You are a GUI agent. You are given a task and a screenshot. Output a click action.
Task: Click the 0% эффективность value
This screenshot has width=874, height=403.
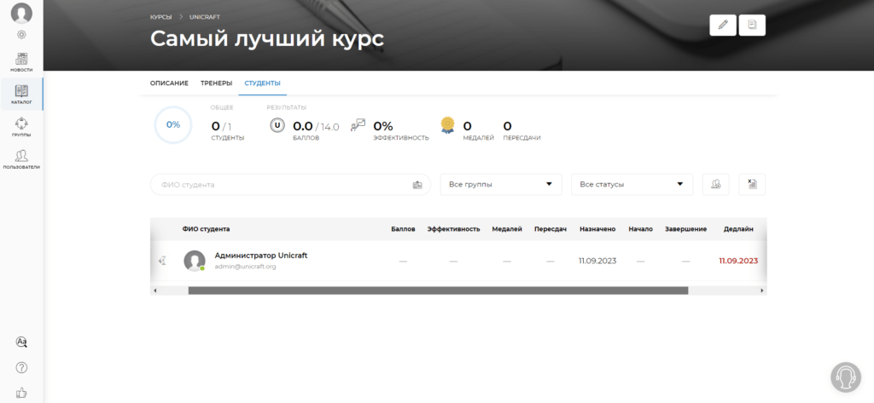click(x=383, y=126)
